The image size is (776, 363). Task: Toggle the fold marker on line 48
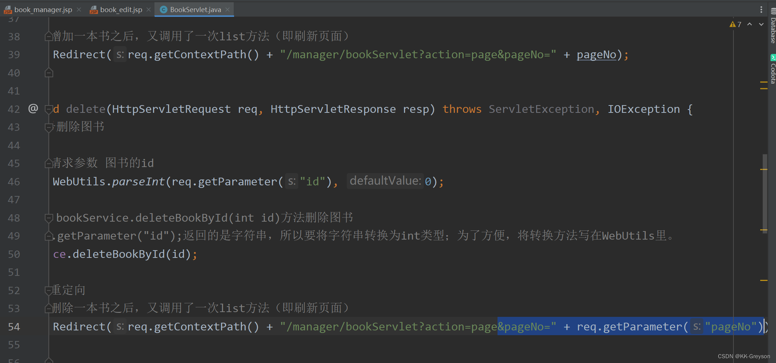49,218
